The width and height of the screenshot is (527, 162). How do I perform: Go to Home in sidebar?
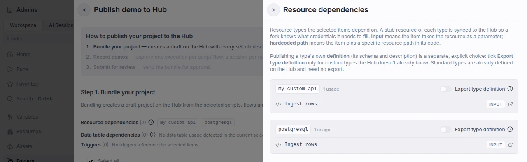37,55
